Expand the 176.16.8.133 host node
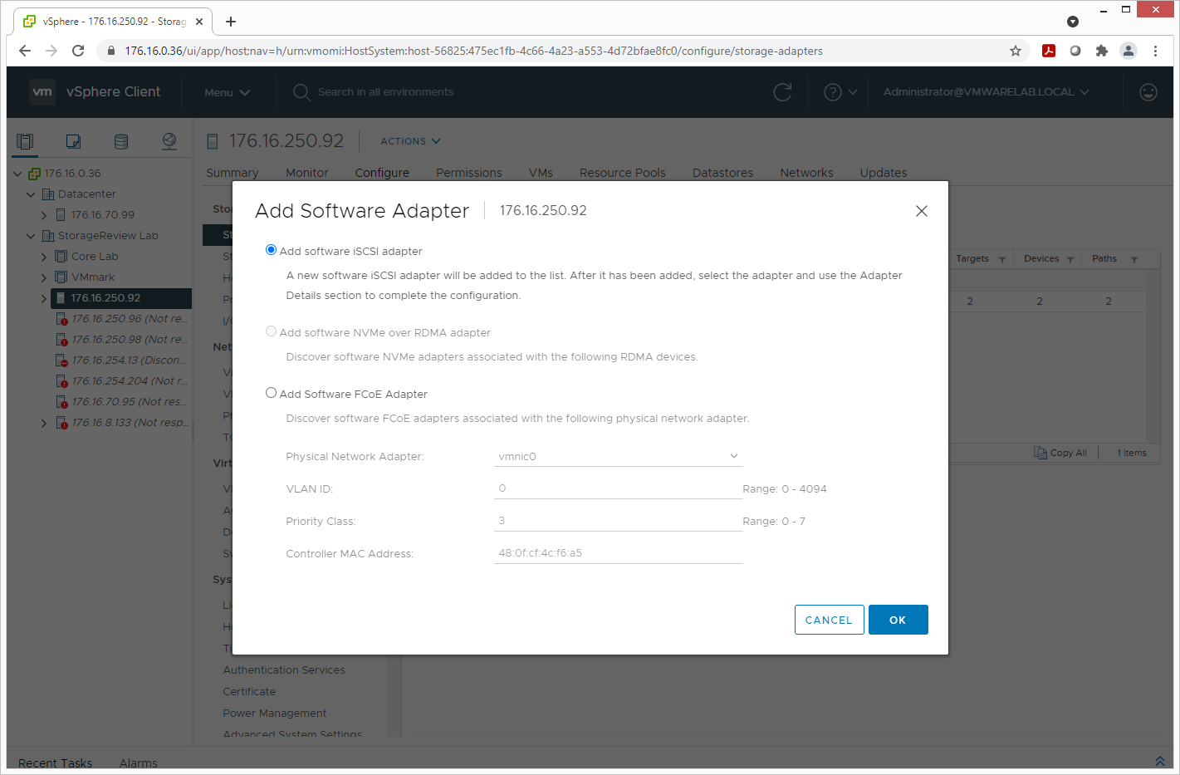The width and height of the screenshot is (1180, 775). [x=44, y=423]
